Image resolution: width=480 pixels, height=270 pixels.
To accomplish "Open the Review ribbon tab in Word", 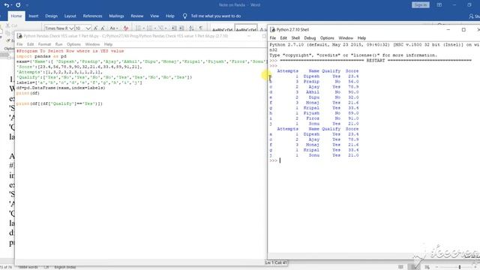I will [136, 16].
